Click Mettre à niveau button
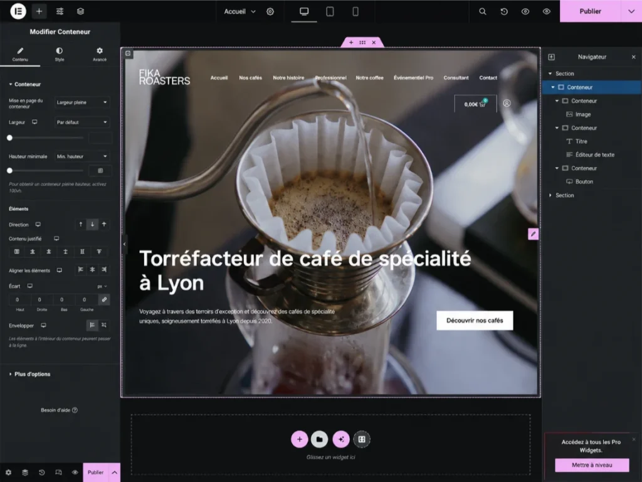Viewport: 642px width, 482px height. tap(592, 465)
